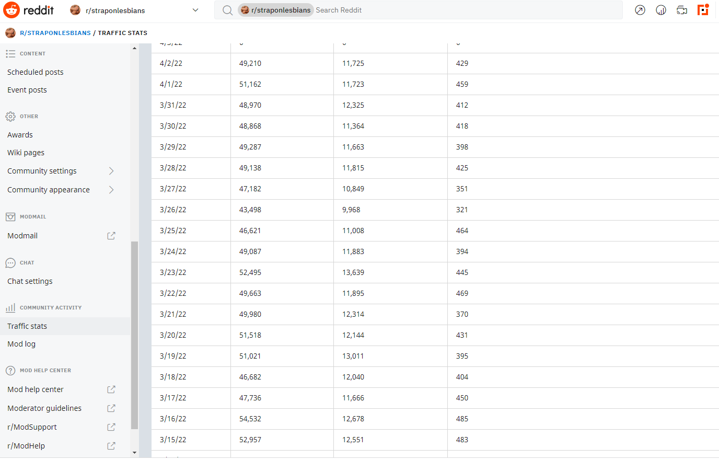This screenshot has width=719, height=460.
Task: Click the sidebar scrollbar thumb
Action: [x=134, y=335]
